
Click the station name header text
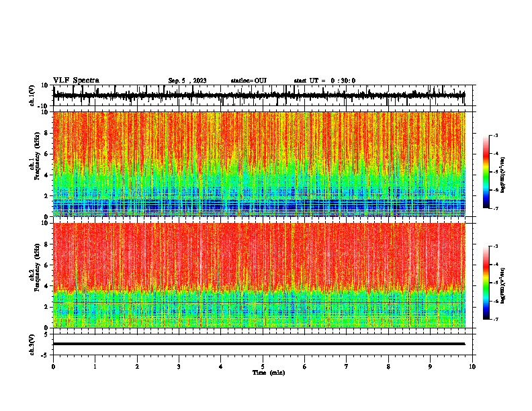click(249, 81)
